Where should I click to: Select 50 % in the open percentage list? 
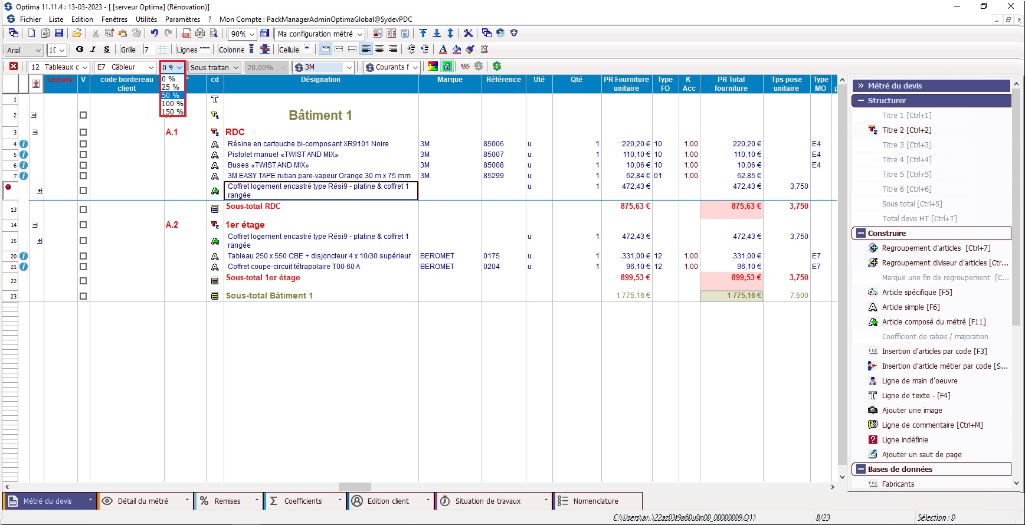pos(173,96)
